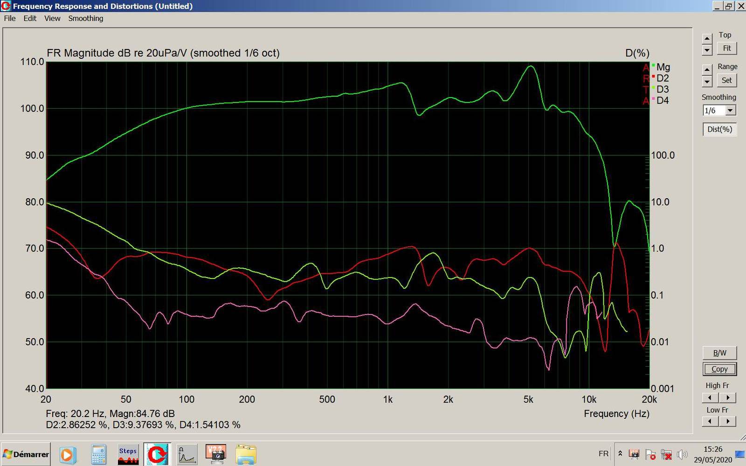Screen dimensions: 746x466
Task: Click the chart title FR Magnitude text
Action: point(163,53)
